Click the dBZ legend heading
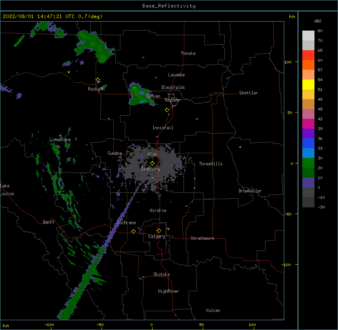Screen dimensions: 338x330 click(318, 21)
